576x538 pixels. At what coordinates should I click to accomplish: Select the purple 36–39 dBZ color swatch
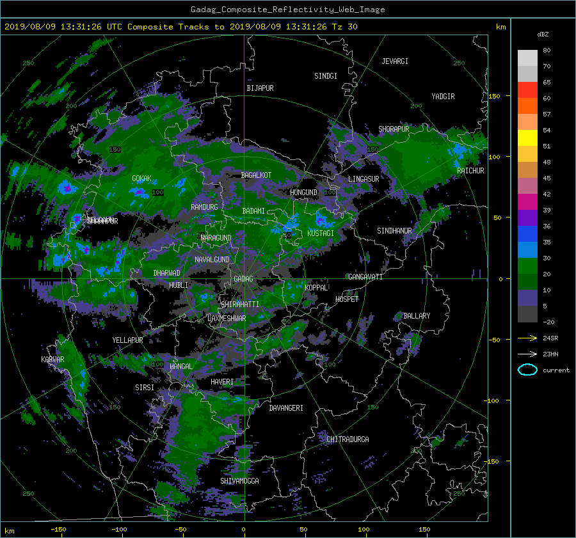click(x=527, y=218)
